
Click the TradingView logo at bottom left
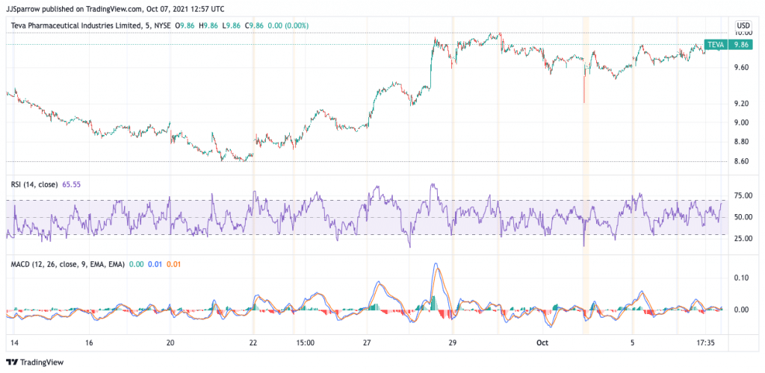pyautogui.click(x=34, y=363)
